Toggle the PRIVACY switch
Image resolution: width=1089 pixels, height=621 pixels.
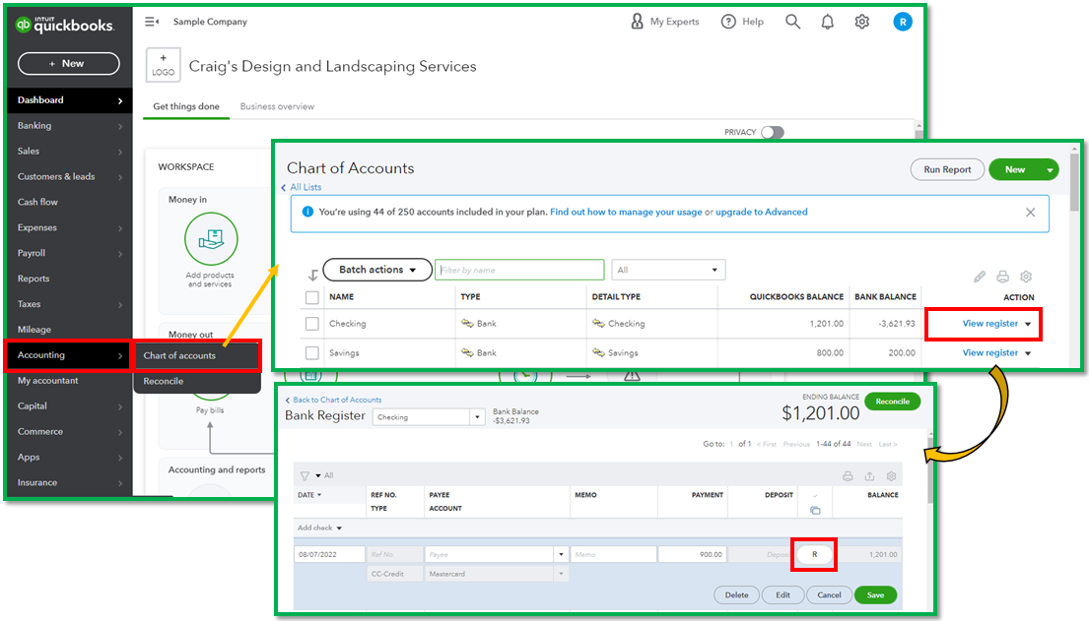pyautogui.click(x=773, y=132)
